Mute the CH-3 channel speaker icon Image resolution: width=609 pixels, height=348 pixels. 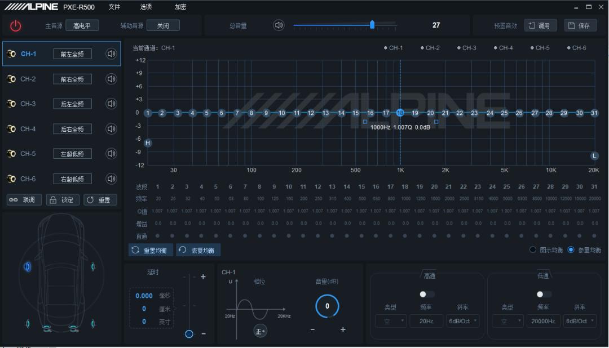point(111,104)
